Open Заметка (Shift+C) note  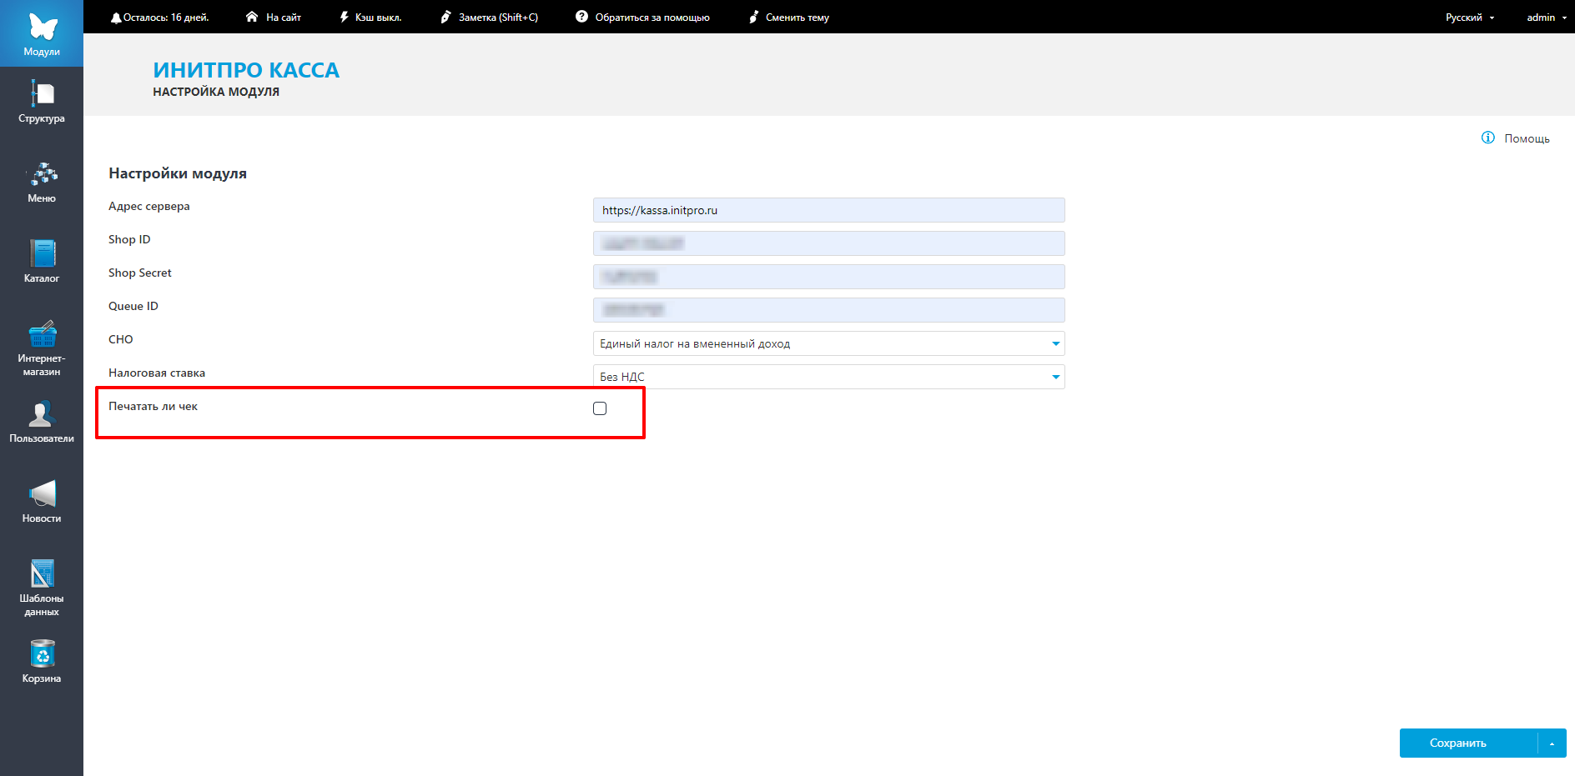(x=498, y=18)
